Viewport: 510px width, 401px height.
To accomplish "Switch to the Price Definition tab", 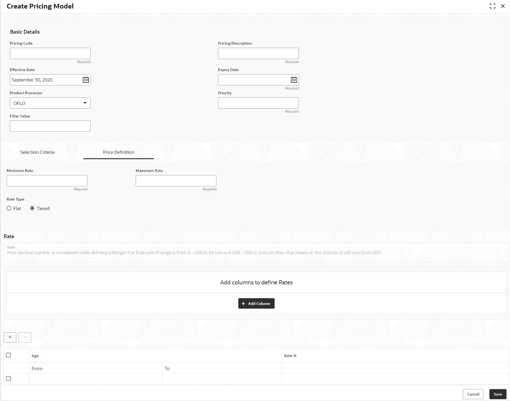I will (x=119, y=152).
